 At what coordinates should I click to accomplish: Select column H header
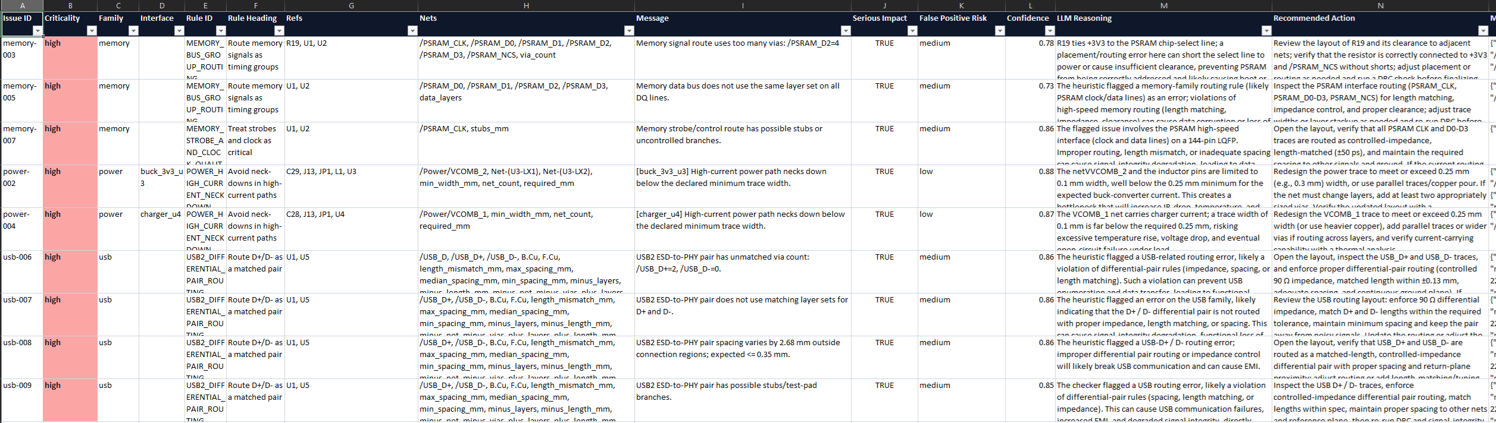(x=526, y=5)
